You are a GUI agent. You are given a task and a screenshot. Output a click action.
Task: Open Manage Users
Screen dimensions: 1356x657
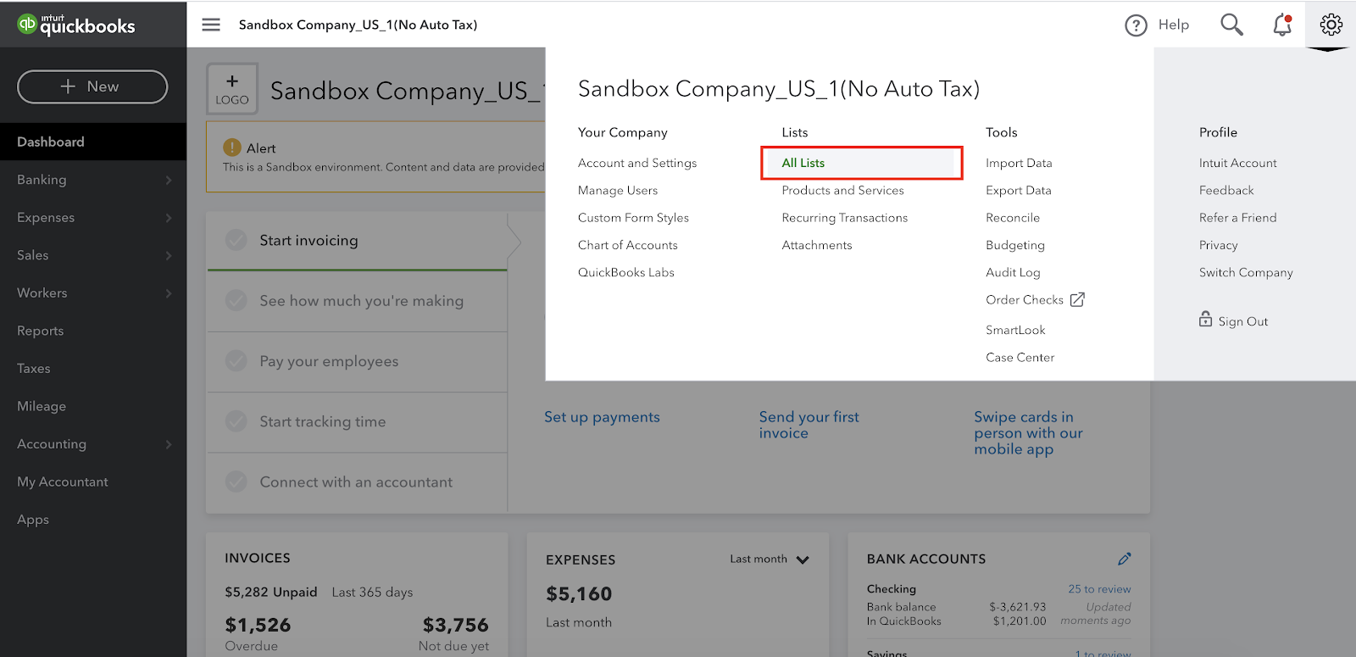(618, 190)
